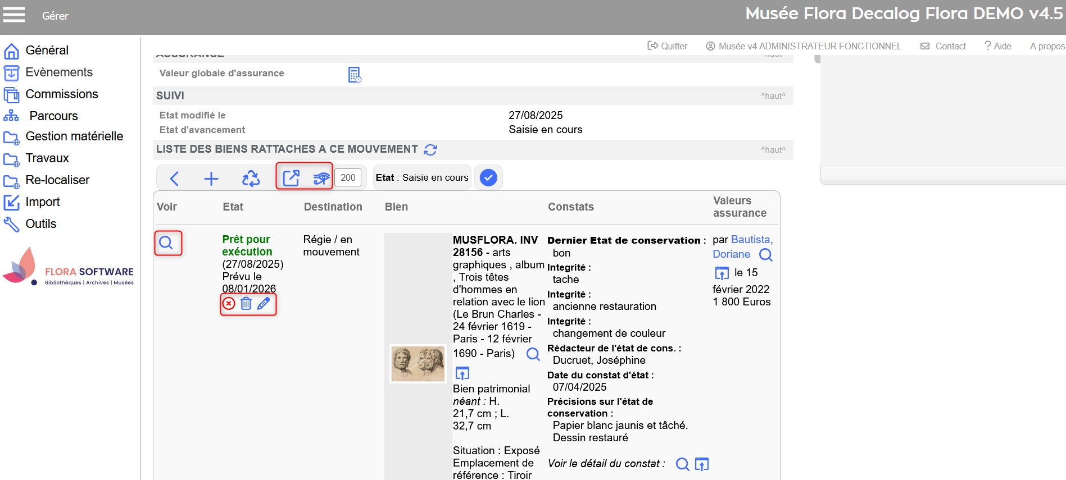
Task: Click the insurance value calculator icon
Action: coord(354,75)
